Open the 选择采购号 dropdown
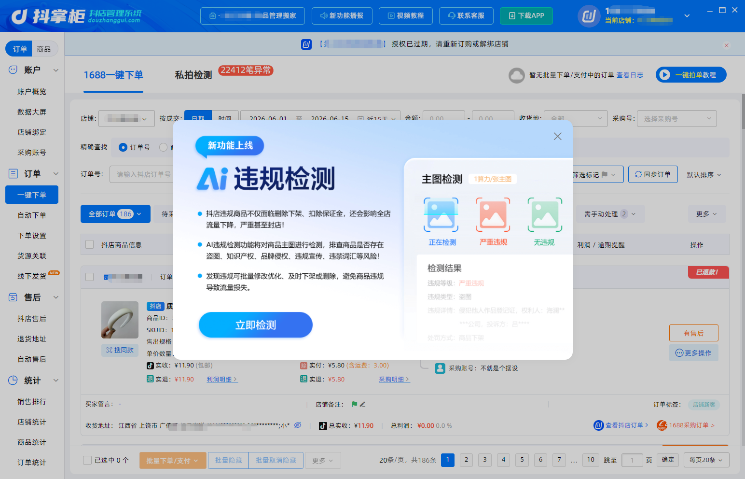The width and height of the screenshot is (745, 479). pos(676,118)
